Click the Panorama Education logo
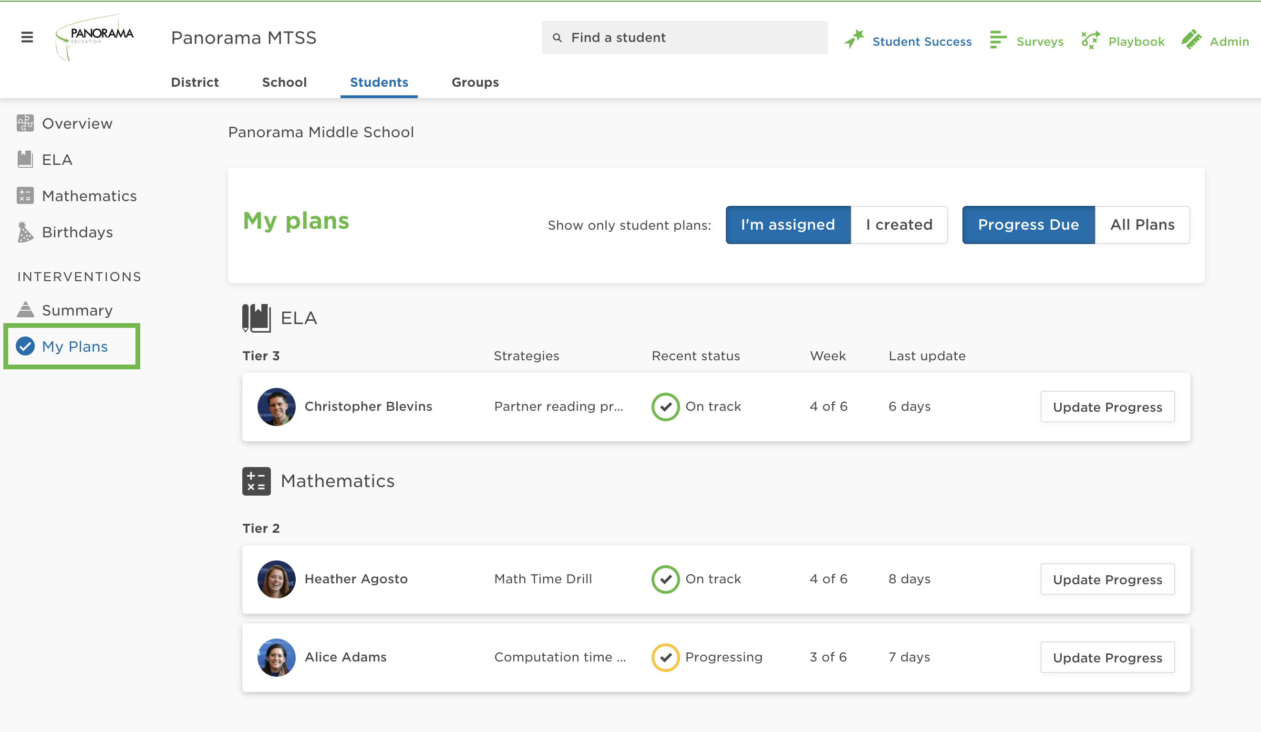 94,37
